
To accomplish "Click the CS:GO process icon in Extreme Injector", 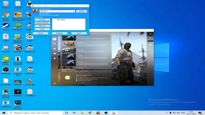I will click(x=35, y=11).
